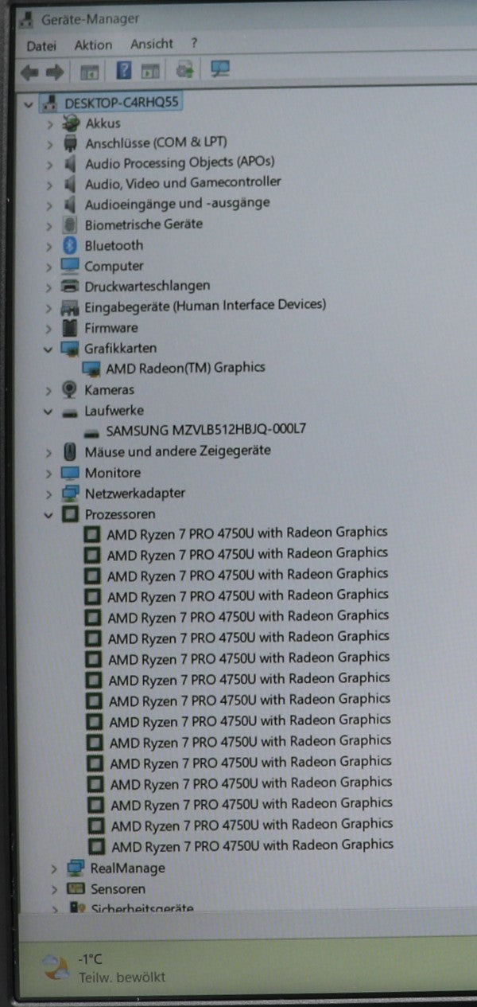Select the Kameras webcam icon
This screenshot has width=477, height=1007.
point(70,390)
